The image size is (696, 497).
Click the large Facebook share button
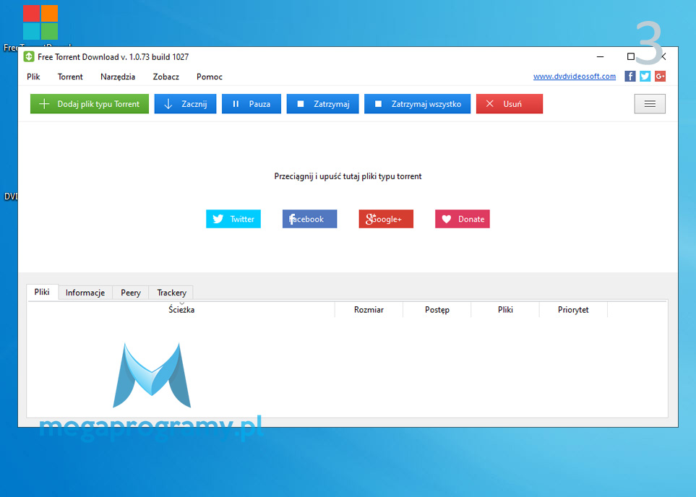[x=310, y=219]
